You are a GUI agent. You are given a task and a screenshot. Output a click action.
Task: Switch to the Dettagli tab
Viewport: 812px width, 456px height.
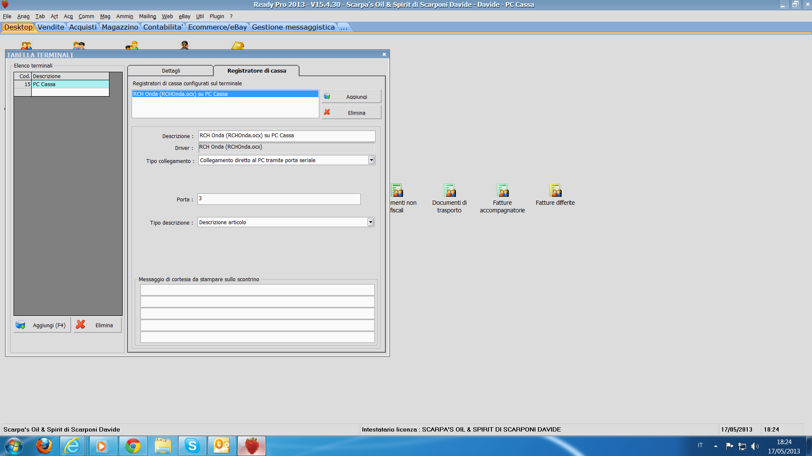tap(171, 71)
